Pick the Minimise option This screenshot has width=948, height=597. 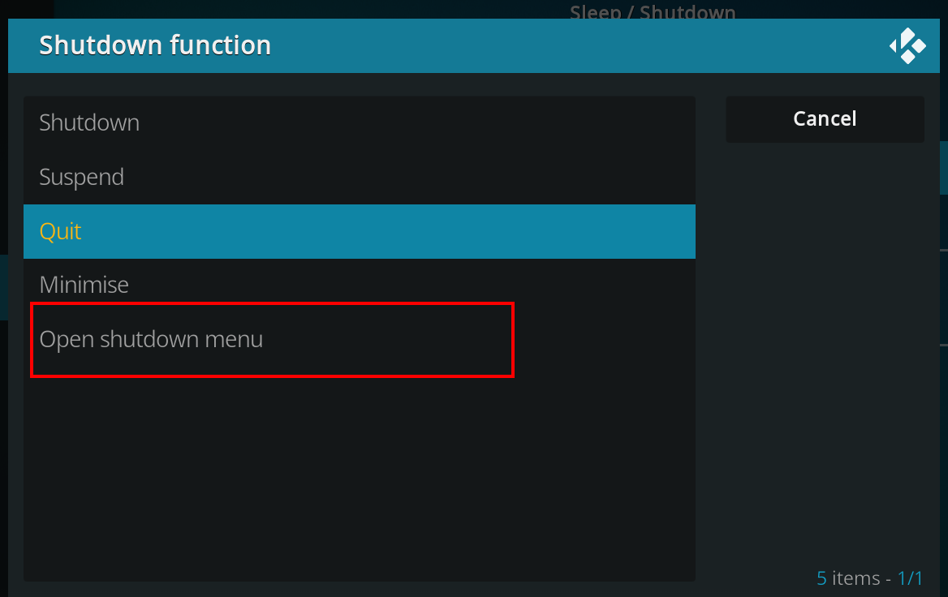pos(359,286)
